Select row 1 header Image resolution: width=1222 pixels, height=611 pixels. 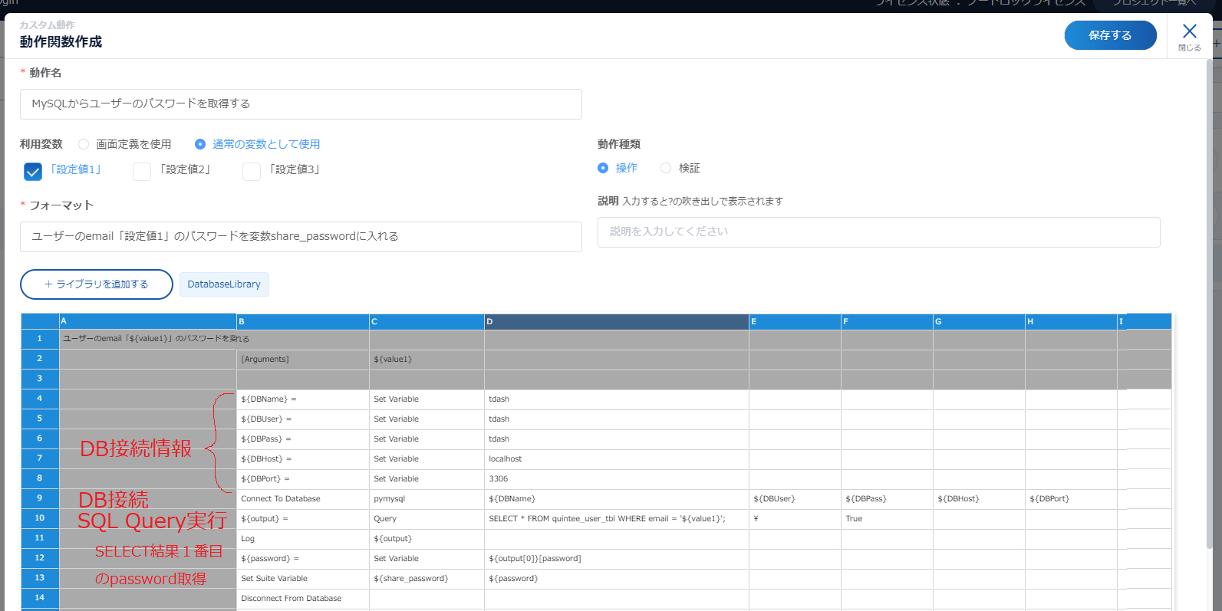40,338
